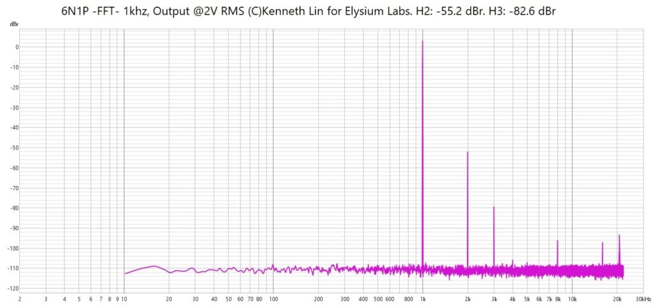Click the tip of the spike near 16 kHz

click(602, 242)
